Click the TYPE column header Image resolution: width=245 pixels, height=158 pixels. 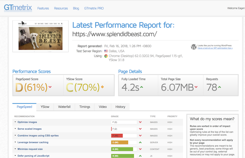(153, 117)
